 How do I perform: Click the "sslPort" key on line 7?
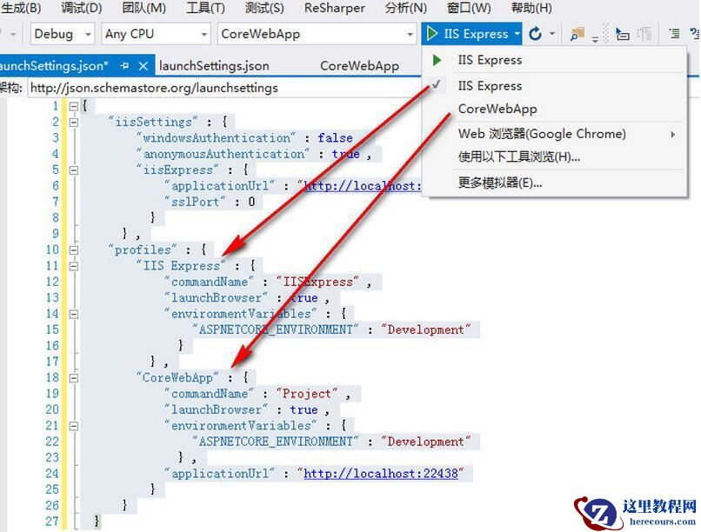pyautogui.click(x=196, y=202)
